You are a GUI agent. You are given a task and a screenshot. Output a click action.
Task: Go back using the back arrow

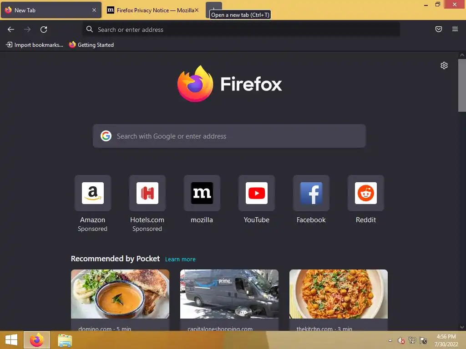click(11, 30)
